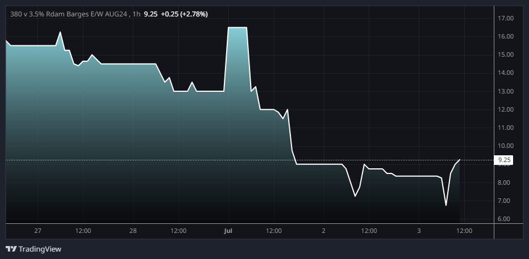This screenshot has height=259, width=529.
Task: Select the Jul label on time axis
Action: click(228, 231)
